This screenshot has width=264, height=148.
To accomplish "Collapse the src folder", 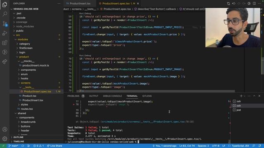I will [18, 35].
